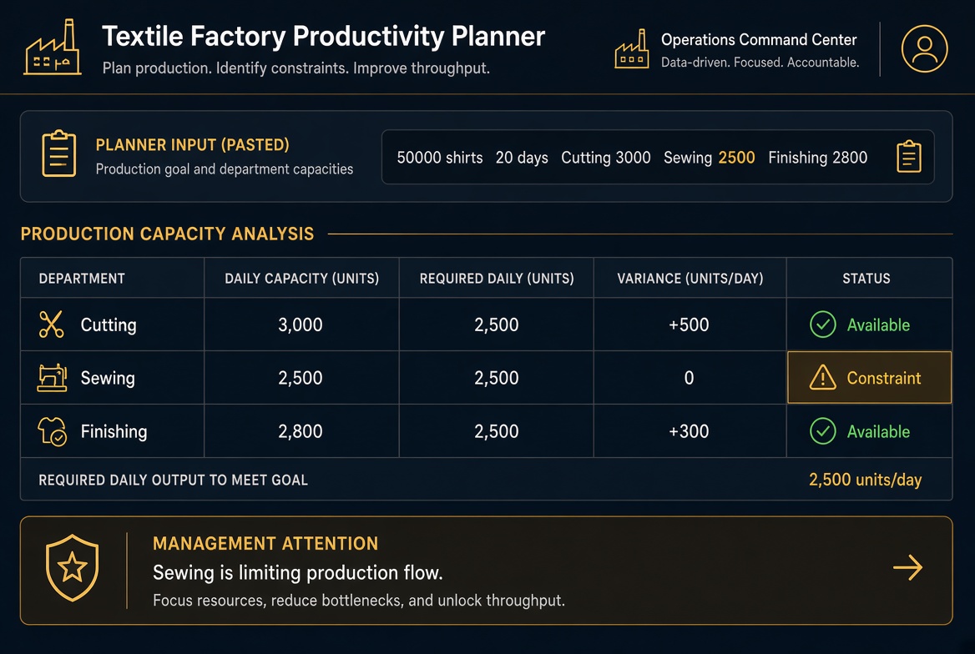Click the Textile Factory Productivity Planner title

(x=323, y=36)
